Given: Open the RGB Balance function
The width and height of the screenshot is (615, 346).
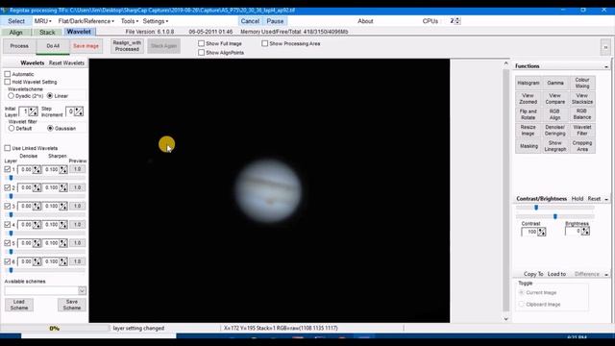Looking at the screenshot, I should 582,114.
